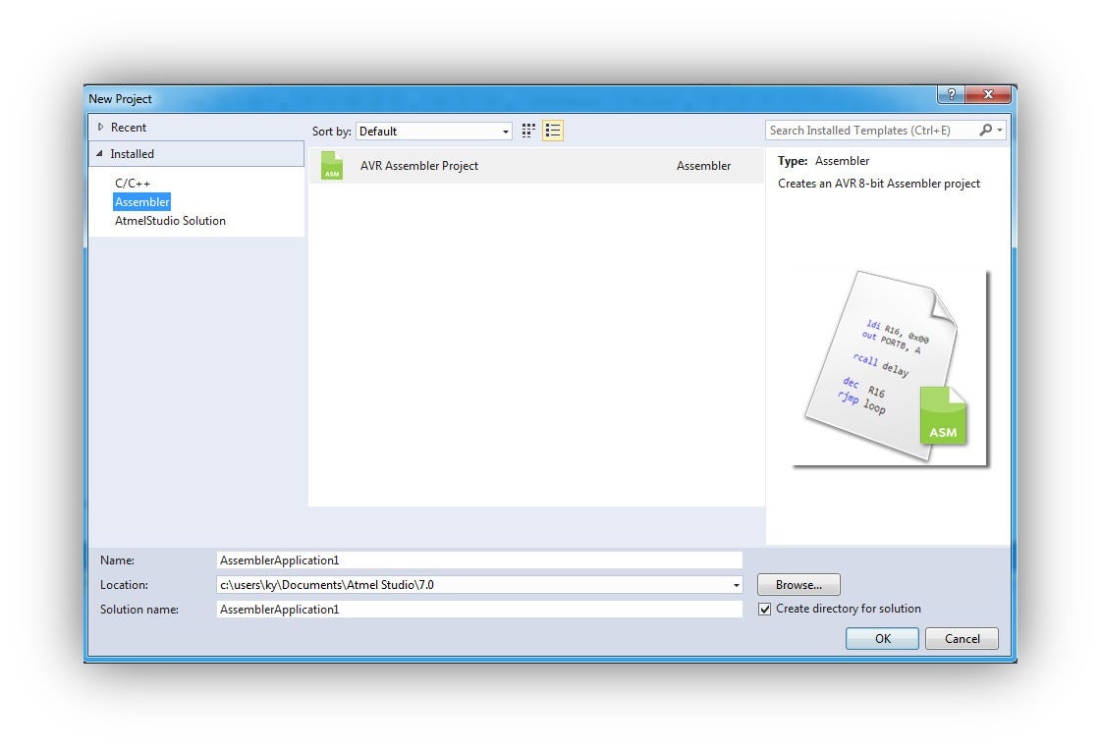Screen dimensions: 1101x747
Task: Select the Assembler template category
Action: (x=141, y=201)
